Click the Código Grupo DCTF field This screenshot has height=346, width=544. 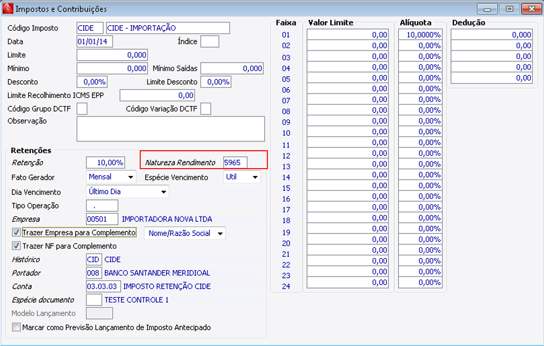pos(82,109)
